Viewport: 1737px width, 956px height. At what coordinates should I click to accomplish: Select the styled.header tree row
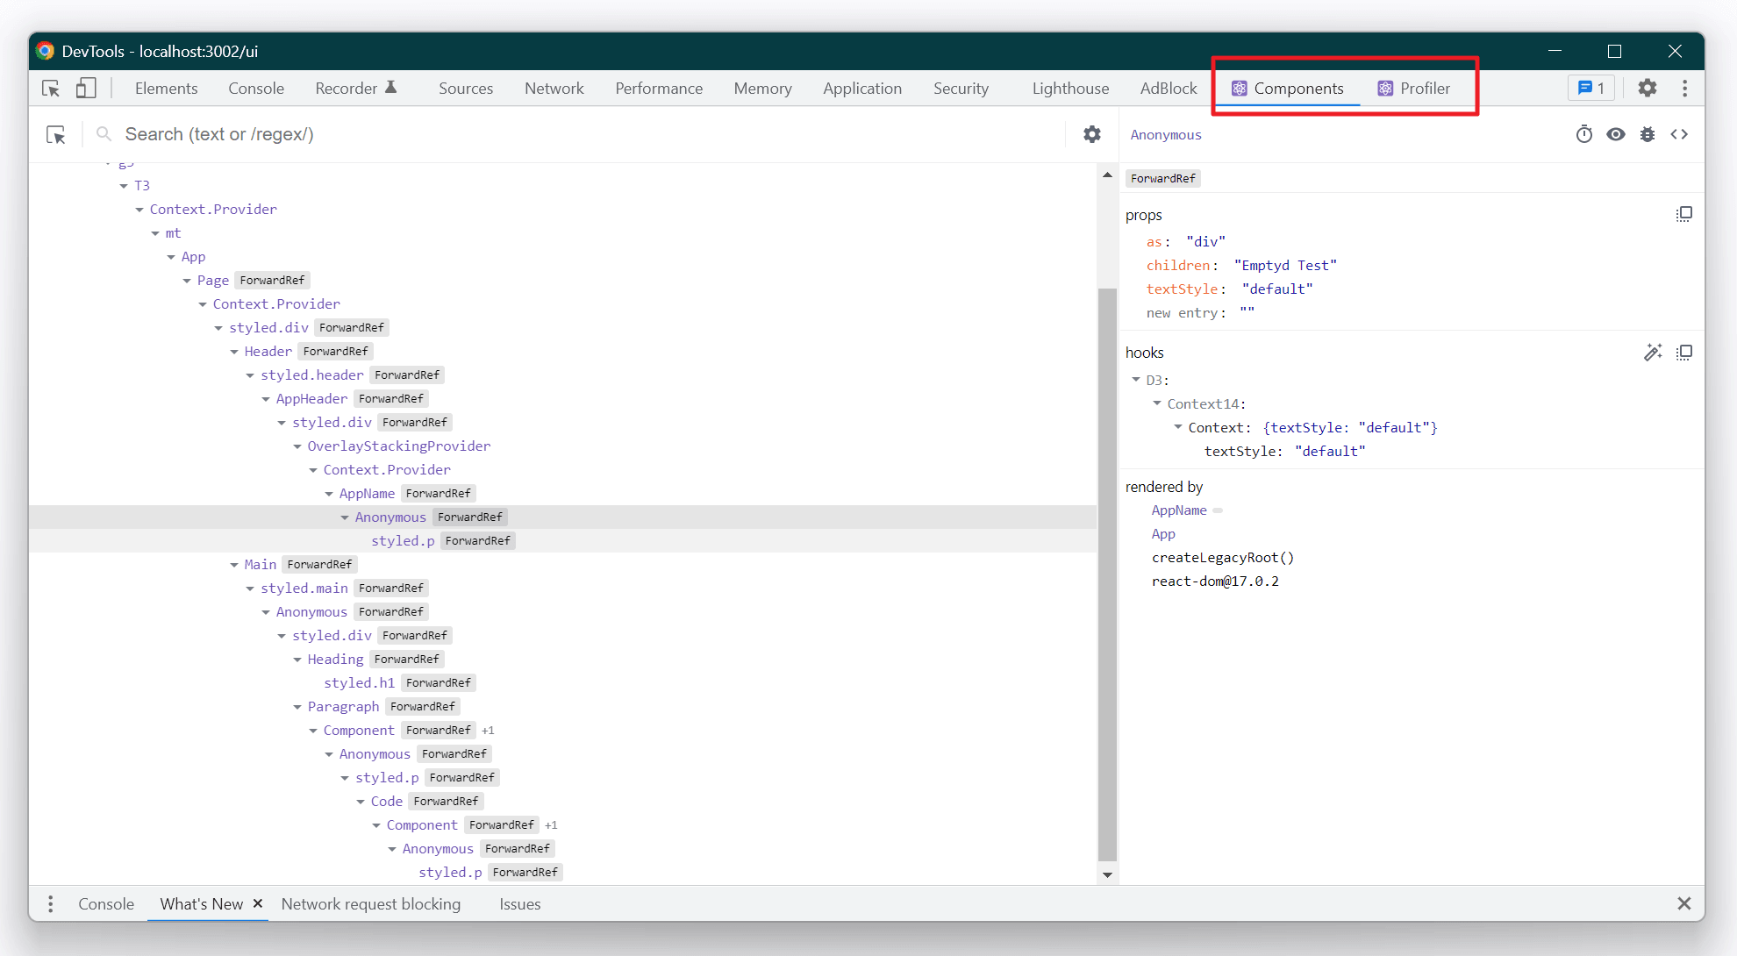(562, 375)
